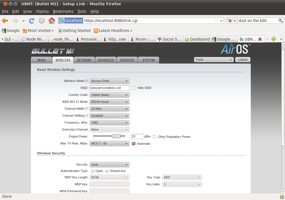Viewport: 285px width, 200px height.
Task: Go to the SERVICES tab in AirOS
Action: click(127, 60)
